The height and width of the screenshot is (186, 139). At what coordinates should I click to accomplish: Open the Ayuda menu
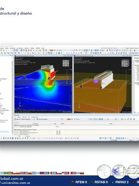(x=43, y=48)
